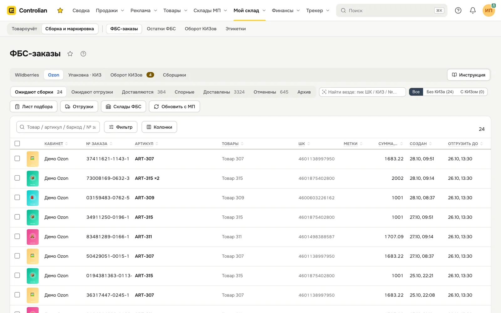Click the Controlian logo icon
This screenshot has width=501, height=313.
coord(12,10)
